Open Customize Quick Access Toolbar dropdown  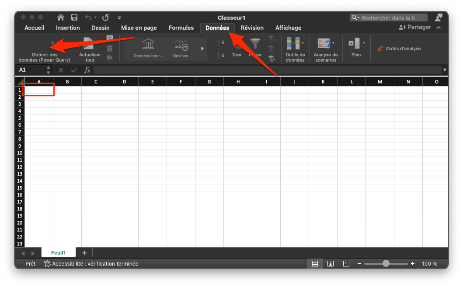[119, 18]
